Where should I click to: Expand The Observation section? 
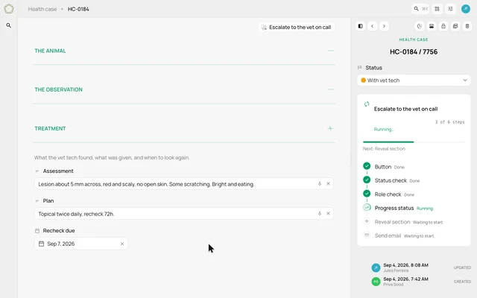[x=331, y=89]
